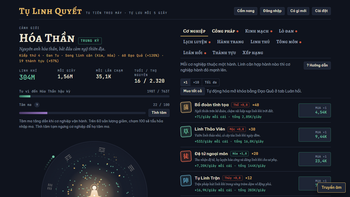
Task: Select the ×10 purchase multiplier
Action: (196, 82)
